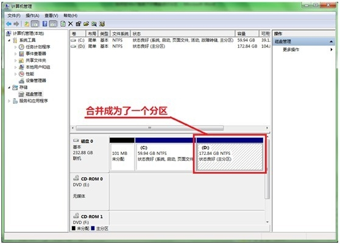340x244 pixels.
Task: Sort by the 类型 column header
Action: pyautogui.click(x=104, y=34)
